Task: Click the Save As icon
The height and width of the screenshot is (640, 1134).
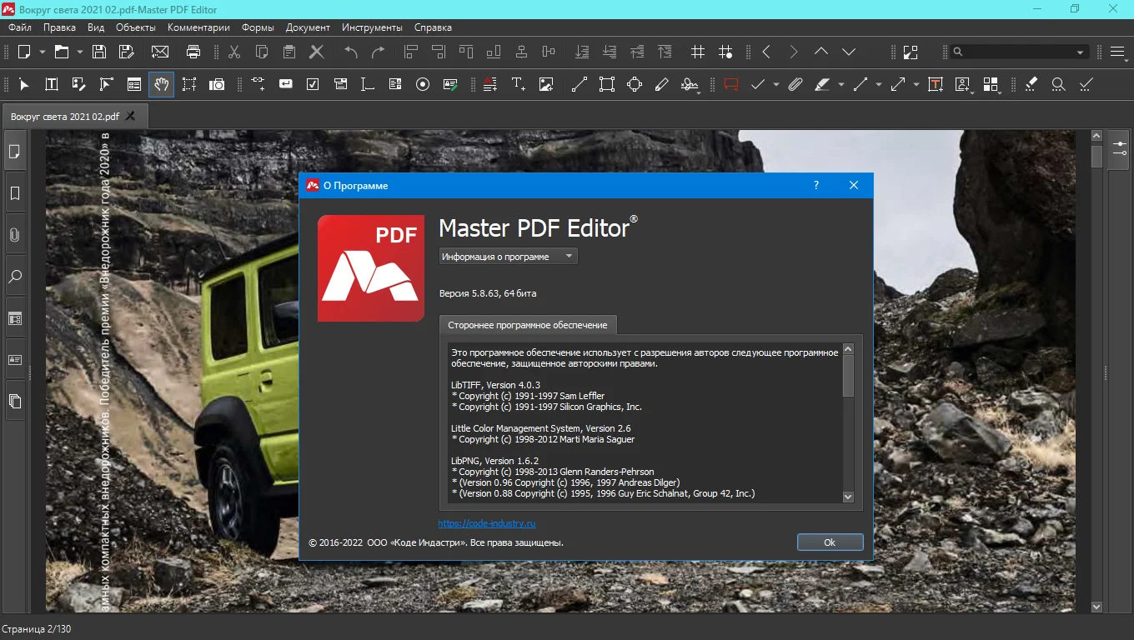Action: click(x=126, y=52)
